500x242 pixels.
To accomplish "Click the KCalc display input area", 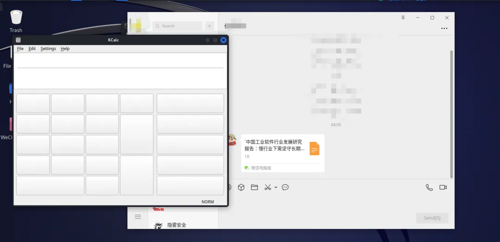I will coord(120,71).
